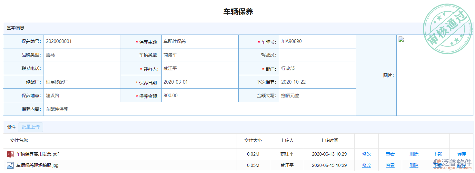Viewport: 475px width, 173px height.
Task: Click 修改 link for the PDF invoice file
Action: tap(366, 154)
